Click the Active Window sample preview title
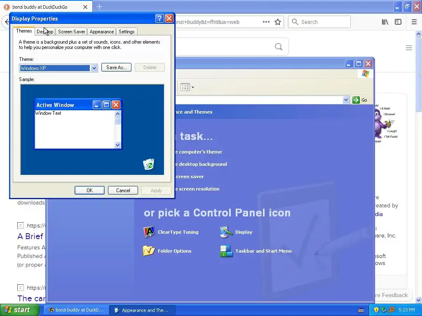422x316 pixels. 55,105
